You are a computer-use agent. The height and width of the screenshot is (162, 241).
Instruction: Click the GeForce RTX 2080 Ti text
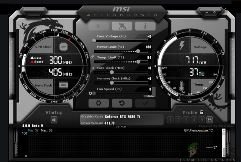[x=122, y=117]
